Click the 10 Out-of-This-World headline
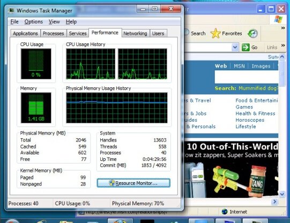The height and width of the screenshot is (223, 290). tap(233, 147)
